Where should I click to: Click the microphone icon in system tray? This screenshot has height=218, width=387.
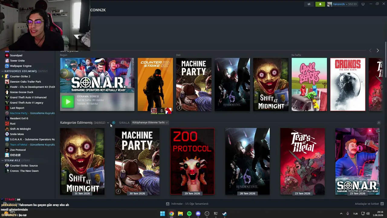348,214
